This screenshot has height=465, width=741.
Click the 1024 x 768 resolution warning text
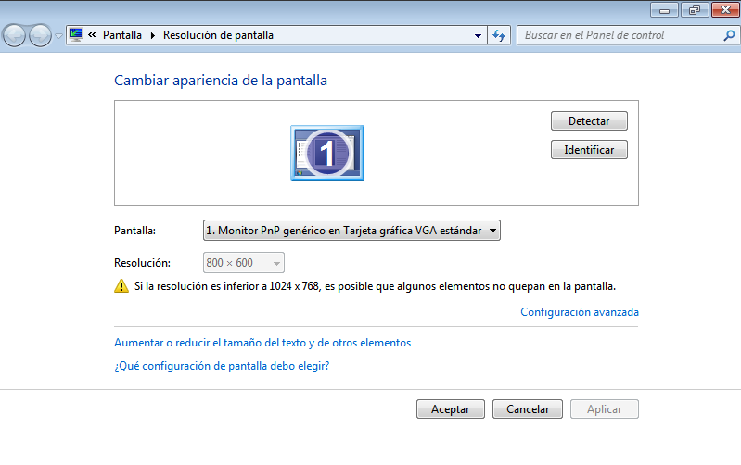[375, 286]
